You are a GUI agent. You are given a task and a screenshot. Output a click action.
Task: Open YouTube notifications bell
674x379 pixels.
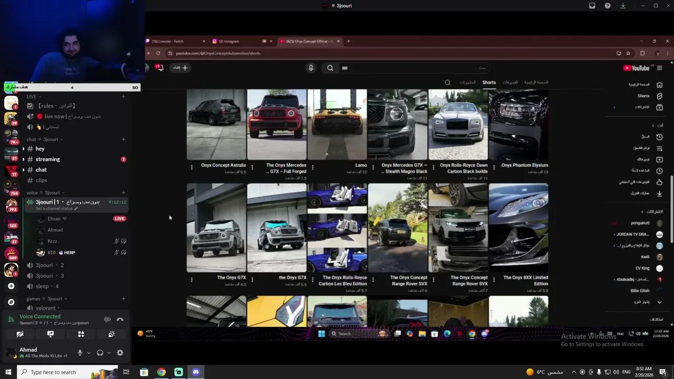coord(159,67)
